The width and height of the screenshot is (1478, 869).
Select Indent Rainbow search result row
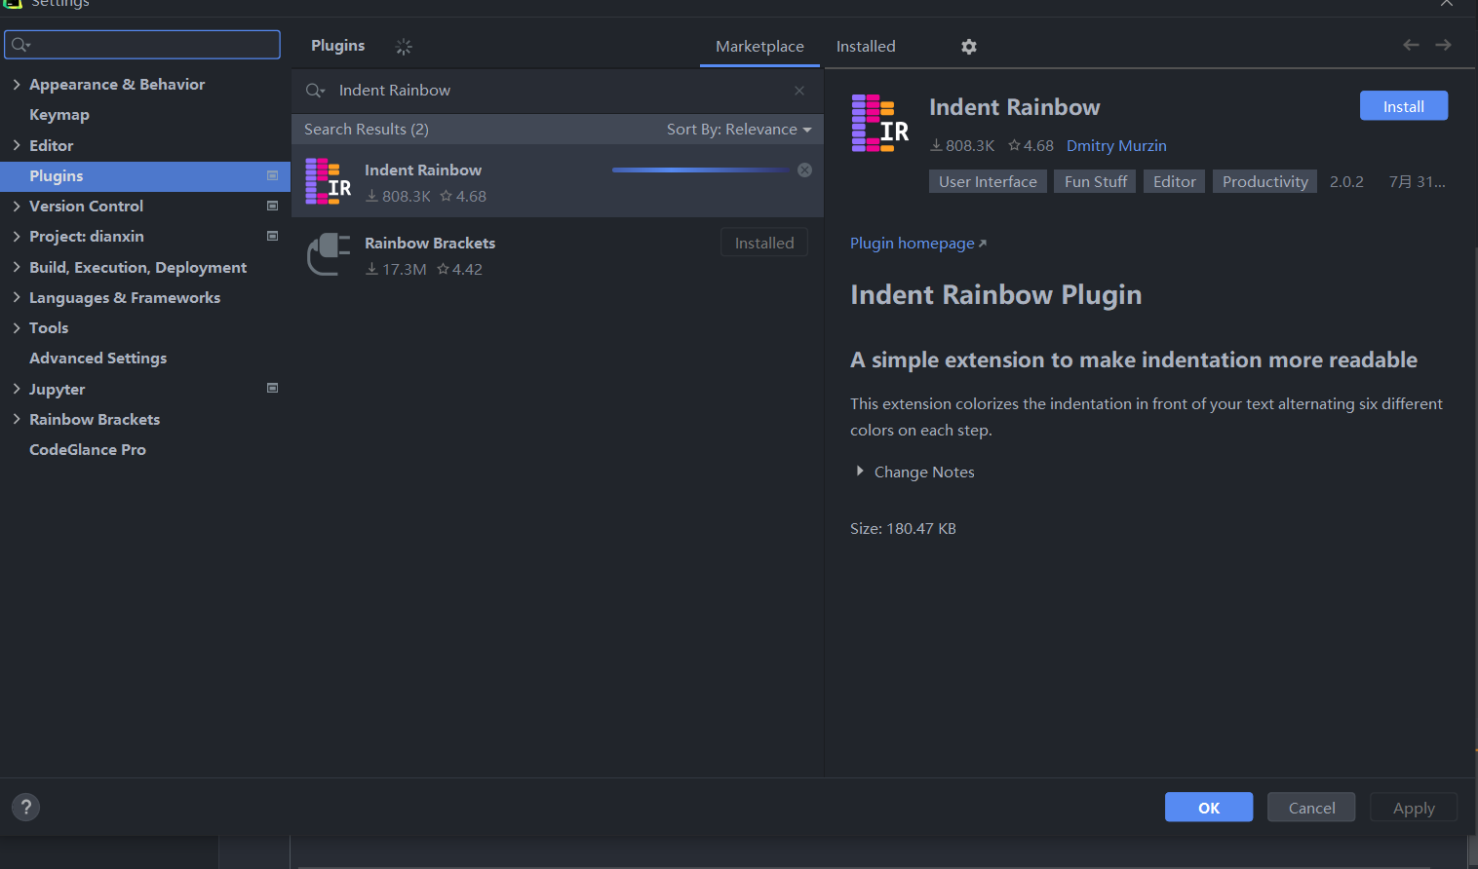pyautogui.click(x=558, y=181)
